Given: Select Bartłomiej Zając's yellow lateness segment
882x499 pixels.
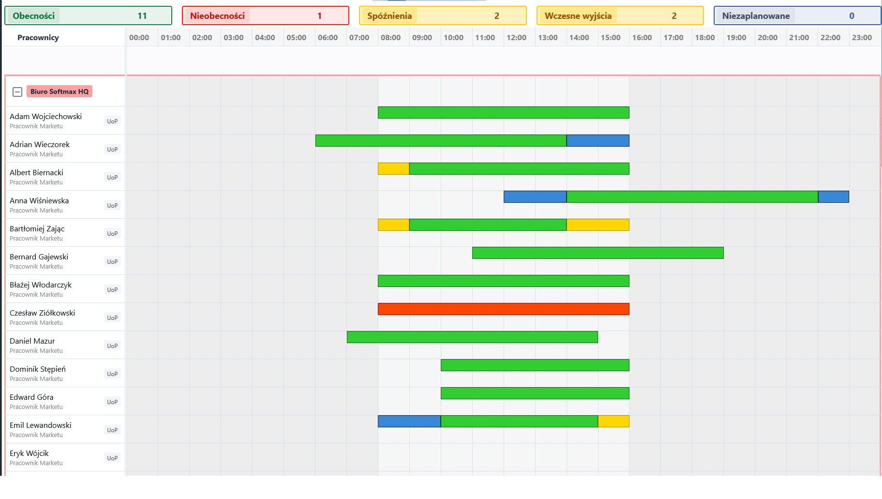Looking at the screenshot, I should click(x=393, y=225).
